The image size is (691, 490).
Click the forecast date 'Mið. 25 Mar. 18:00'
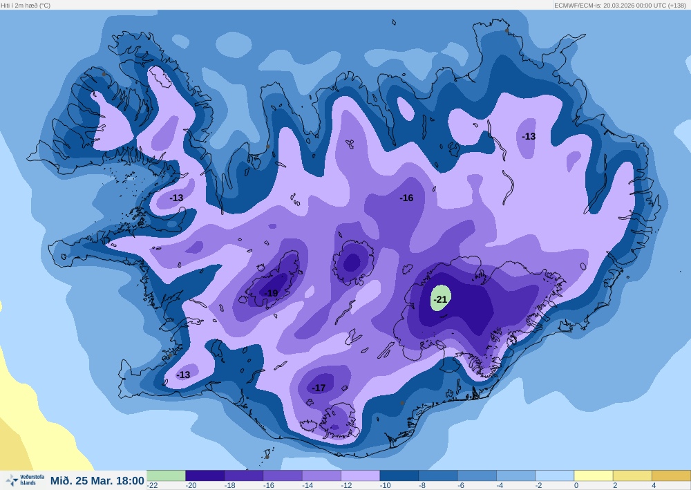coord(97,481)
